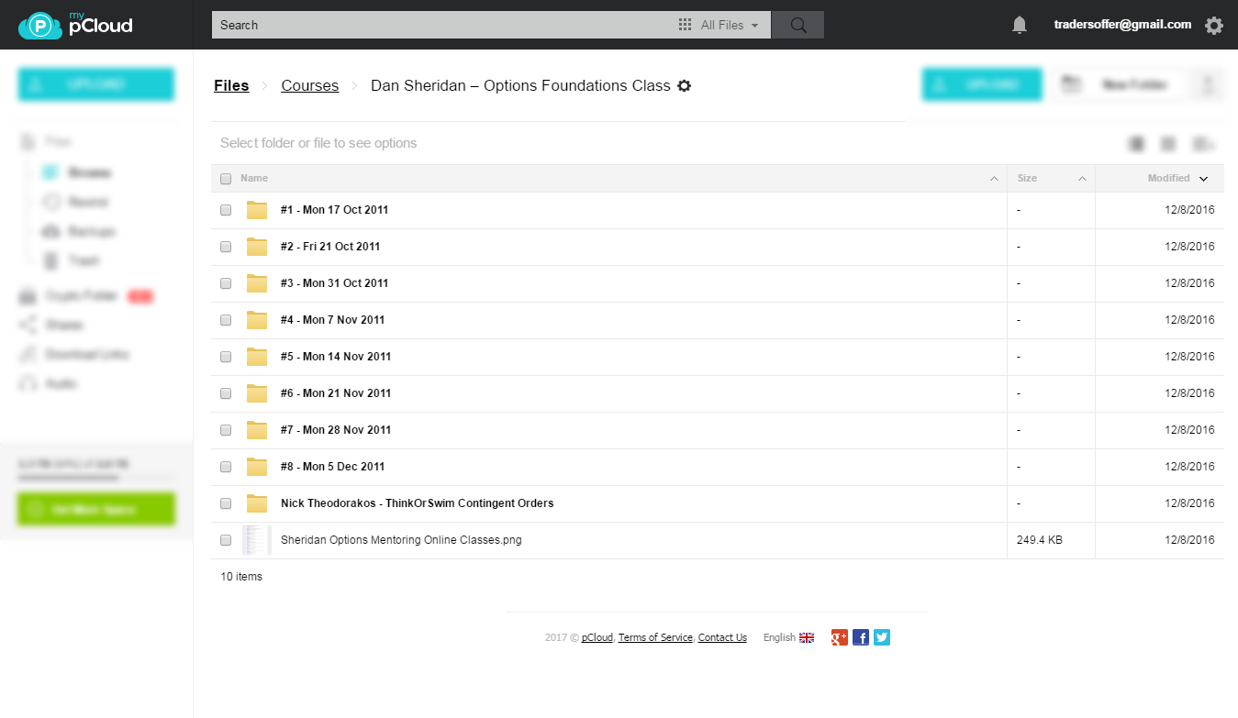Screen dimensions: 1238x718
Task: Check the box for #2 - Fri 21 Oct 2011
Action: 226,247
